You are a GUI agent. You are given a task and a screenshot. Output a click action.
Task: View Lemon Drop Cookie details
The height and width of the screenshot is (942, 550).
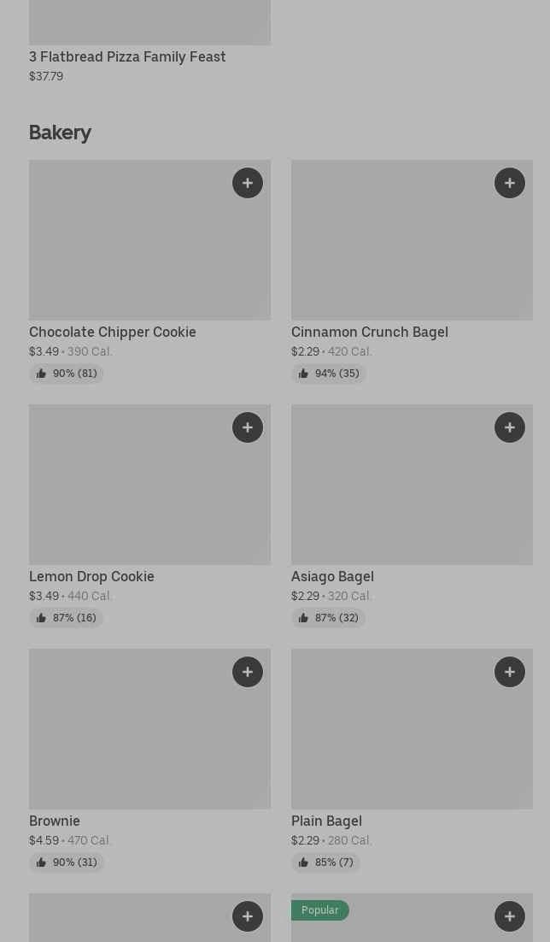(x=91, y=576)
